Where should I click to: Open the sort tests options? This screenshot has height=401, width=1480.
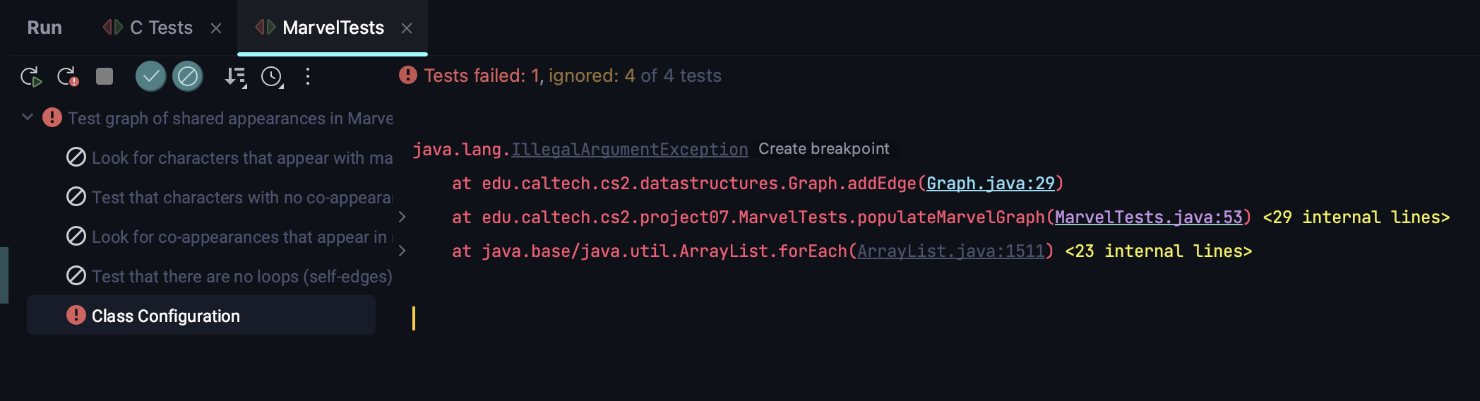click(235, 76)
